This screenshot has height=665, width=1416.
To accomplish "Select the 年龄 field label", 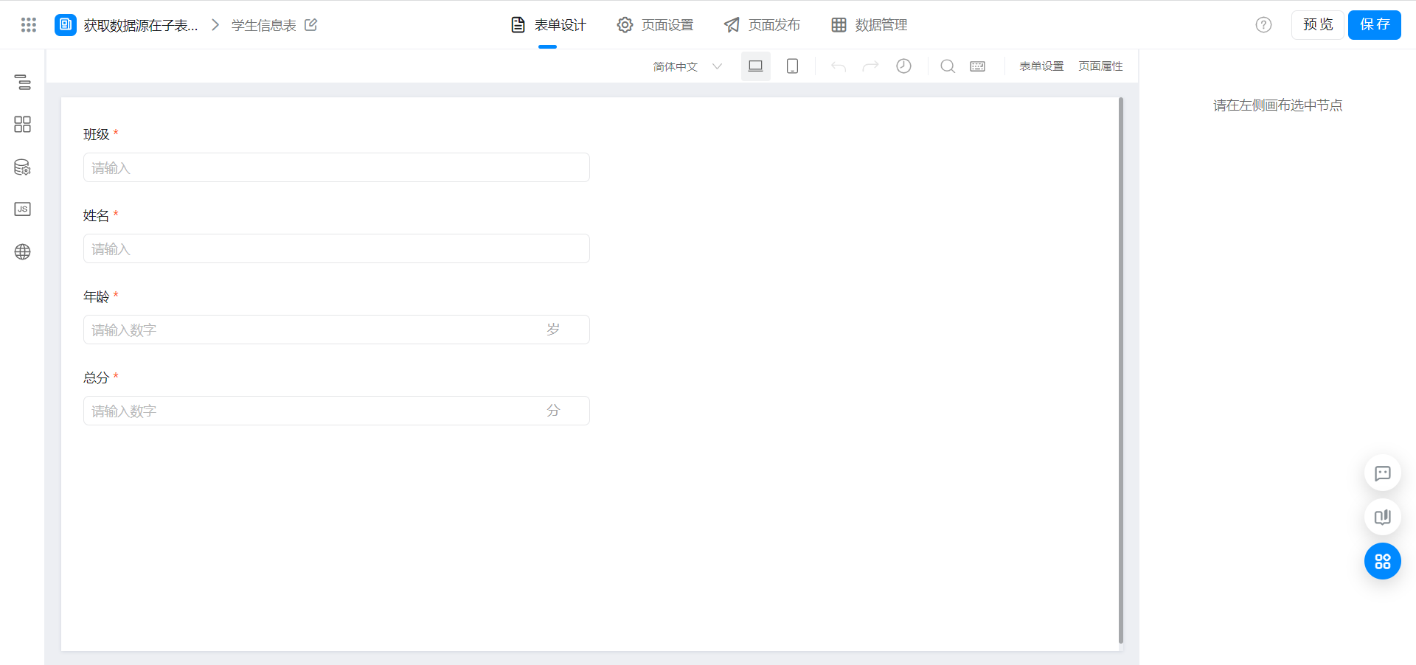I will pyautogui.click(x=97, y=296).
